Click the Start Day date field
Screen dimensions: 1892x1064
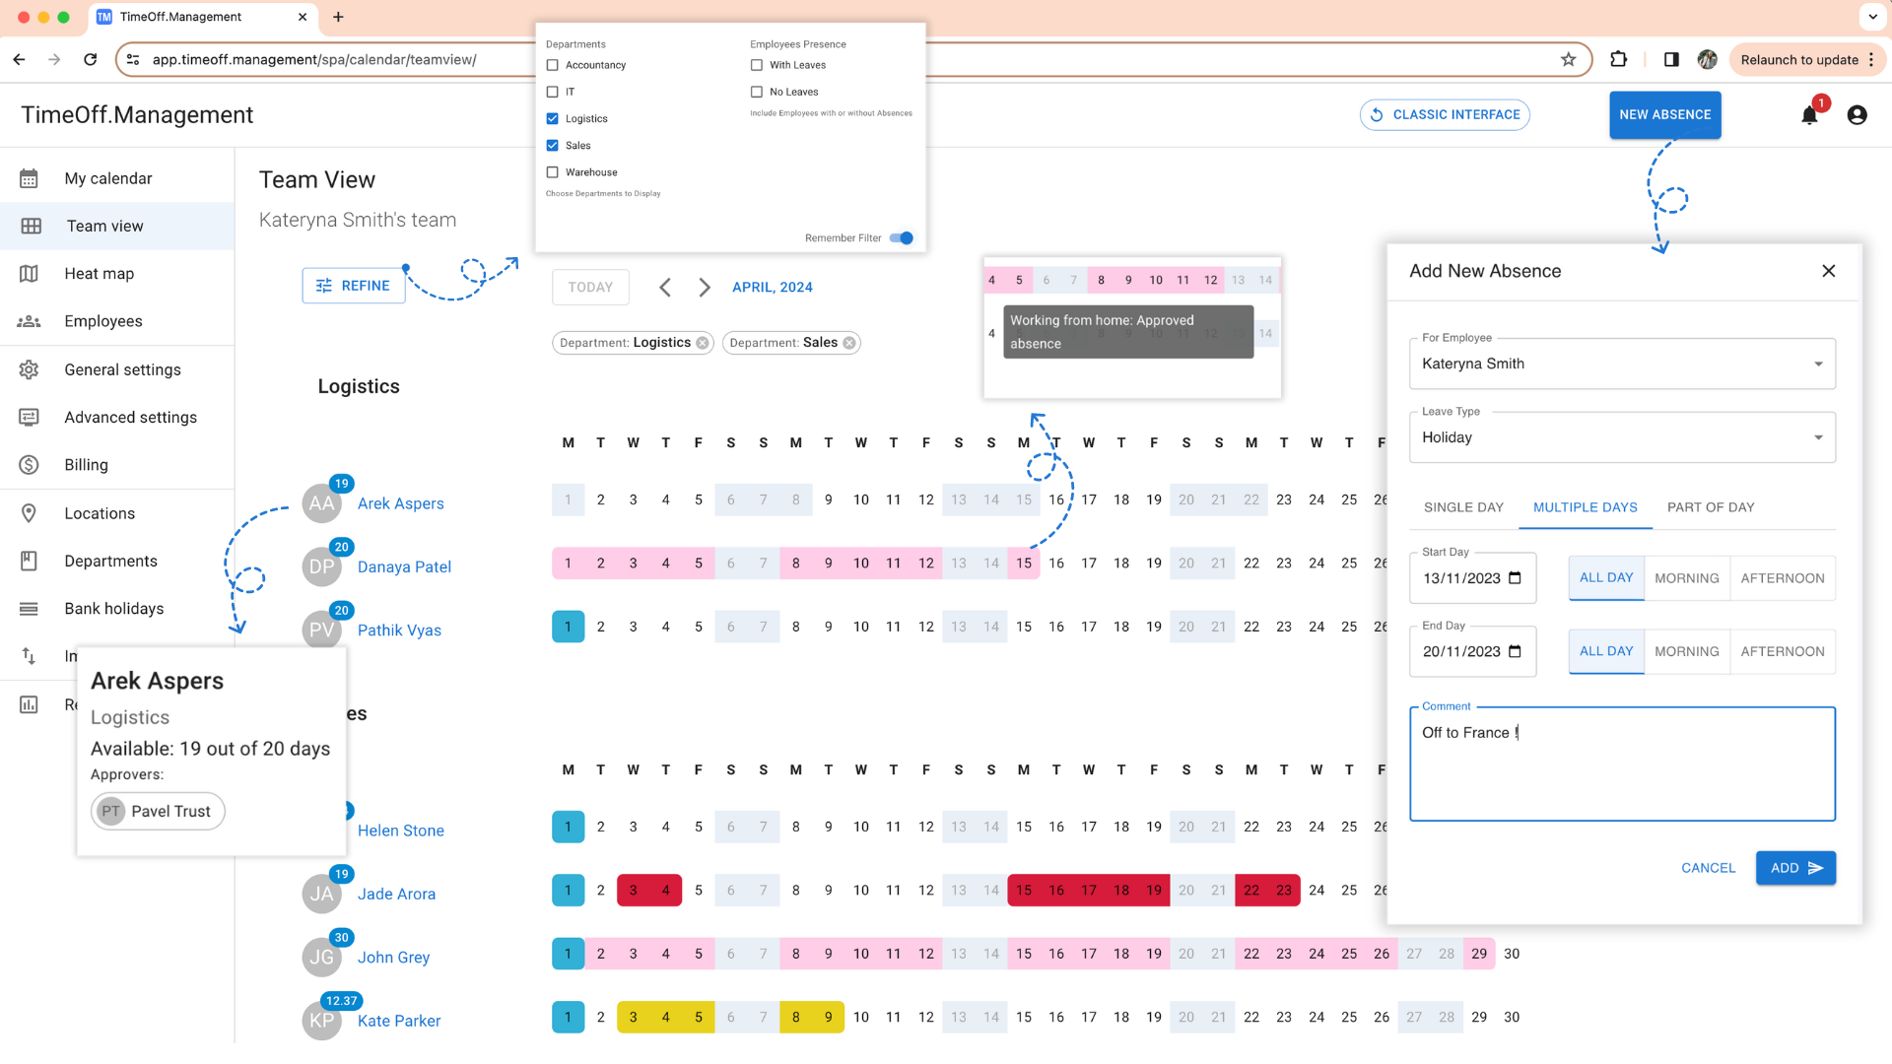click(1472, 578)
